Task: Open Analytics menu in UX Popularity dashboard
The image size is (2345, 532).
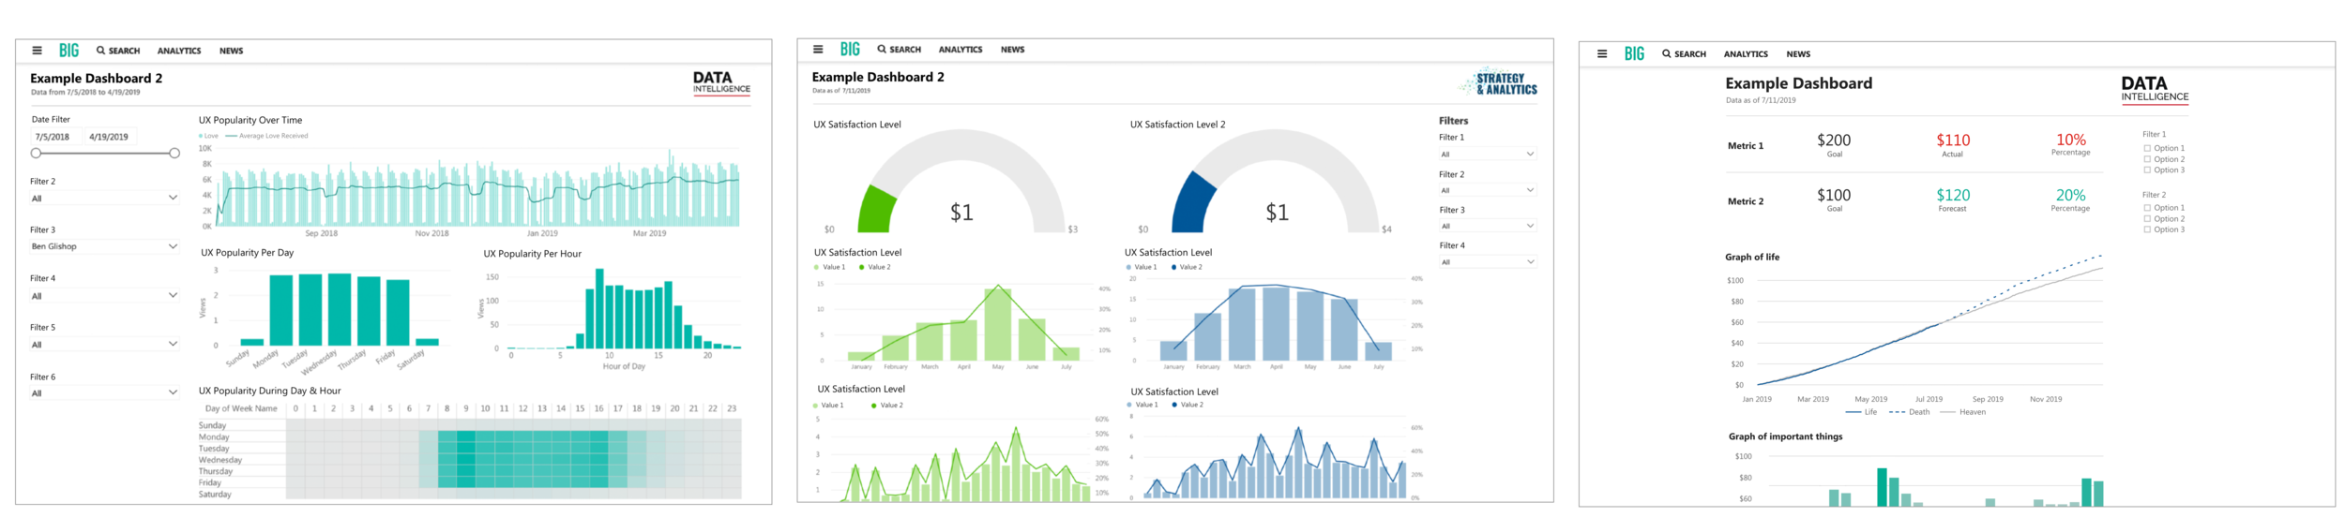Action: point(179,51)
